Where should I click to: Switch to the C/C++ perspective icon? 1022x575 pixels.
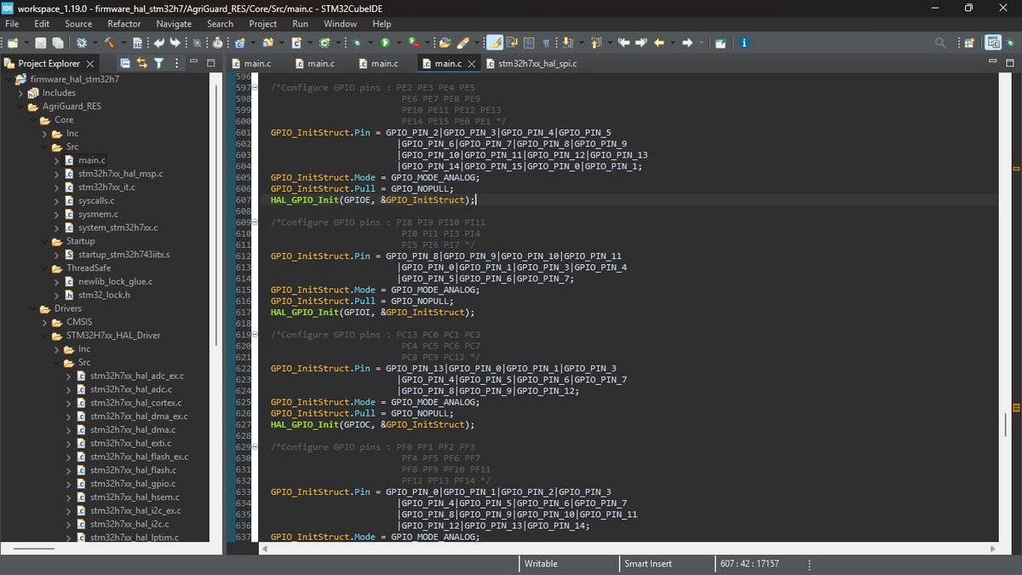992,43
